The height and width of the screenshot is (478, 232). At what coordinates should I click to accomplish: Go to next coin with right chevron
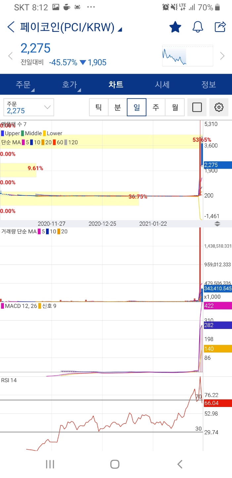pyautogui.click(x=222, y=56)
